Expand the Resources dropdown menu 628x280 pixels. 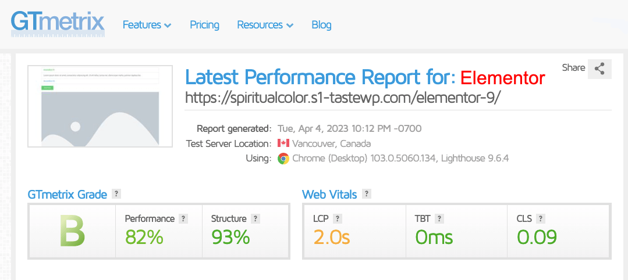[x=265, y=25]
